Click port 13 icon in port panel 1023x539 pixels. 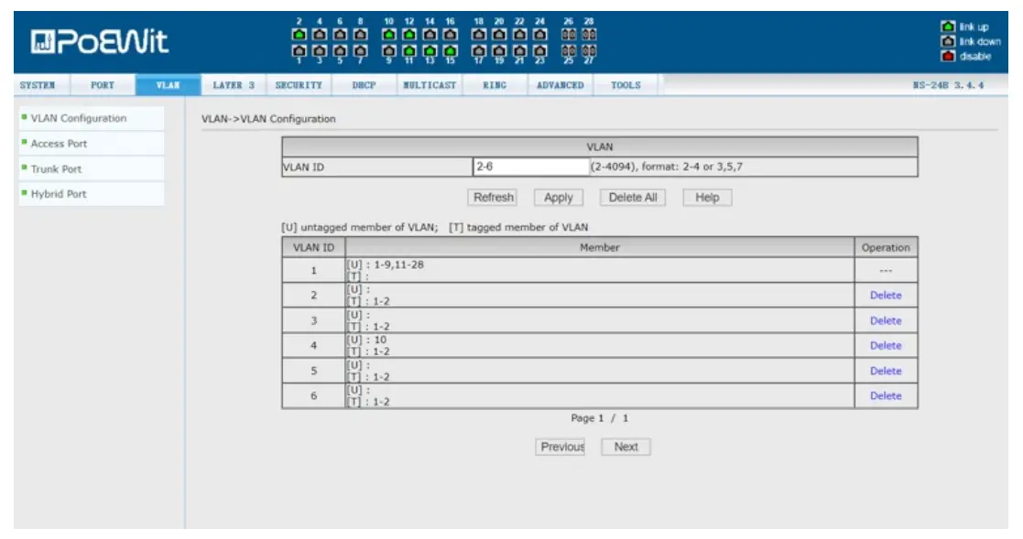430,50
